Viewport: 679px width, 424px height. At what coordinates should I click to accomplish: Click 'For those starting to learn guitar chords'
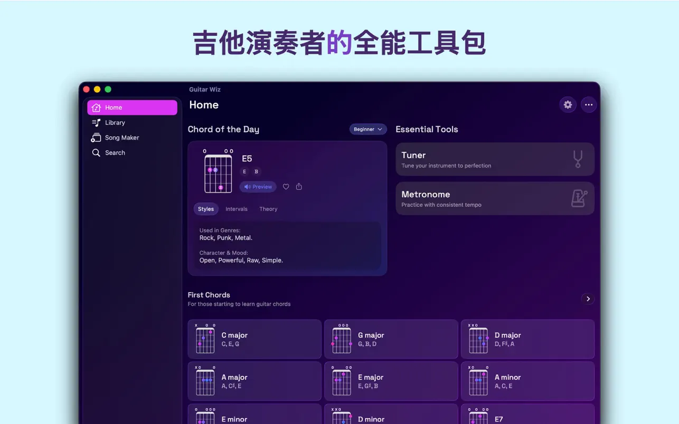[x=239, y=304]
